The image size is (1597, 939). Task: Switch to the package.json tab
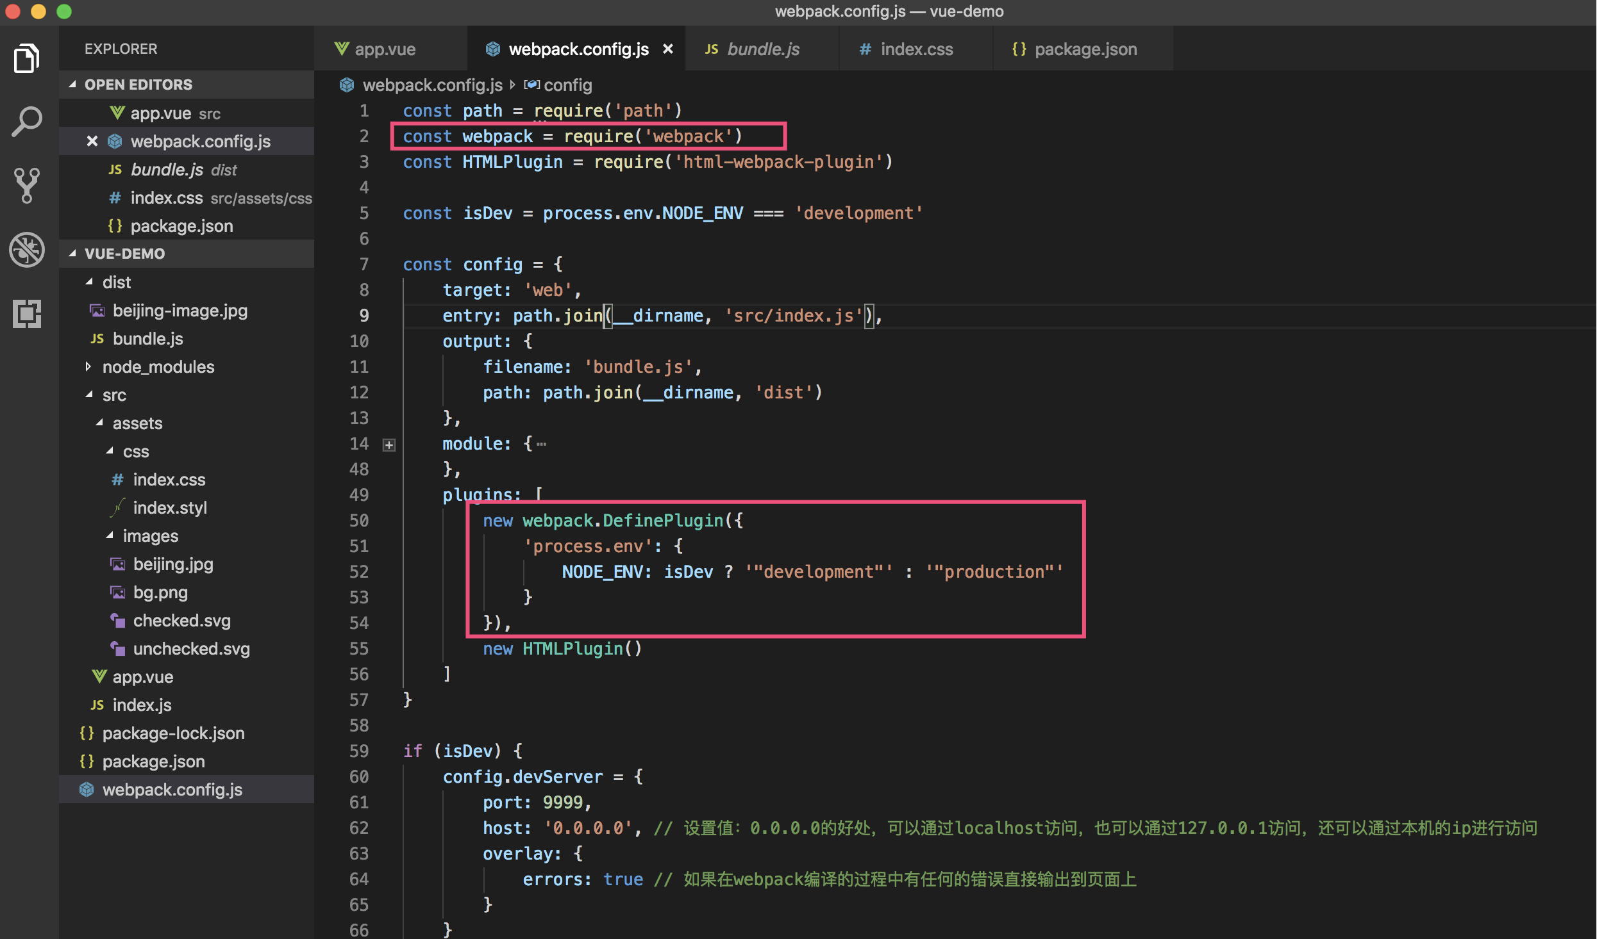coord(1085,49)
